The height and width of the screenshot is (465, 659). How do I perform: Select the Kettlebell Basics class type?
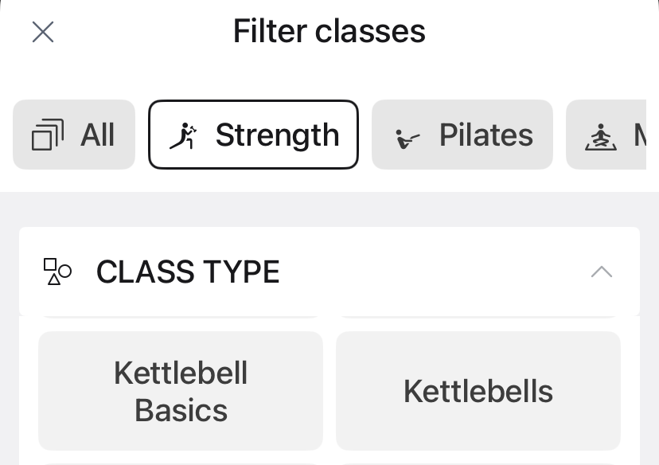pos(181,390)
